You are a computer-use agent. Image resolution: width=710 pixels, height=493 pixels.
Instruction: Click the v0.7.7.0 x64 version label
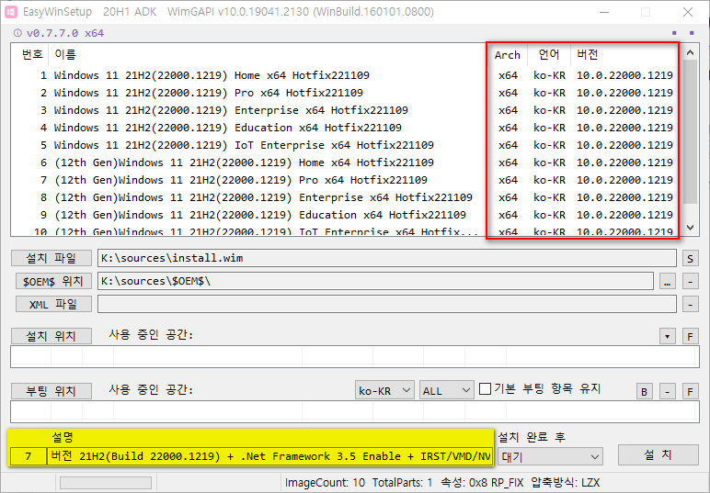click(x=65, y=33)
